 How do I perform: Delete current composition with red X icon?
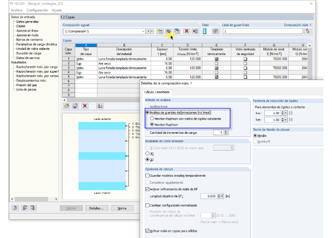[x=187, y=31]
